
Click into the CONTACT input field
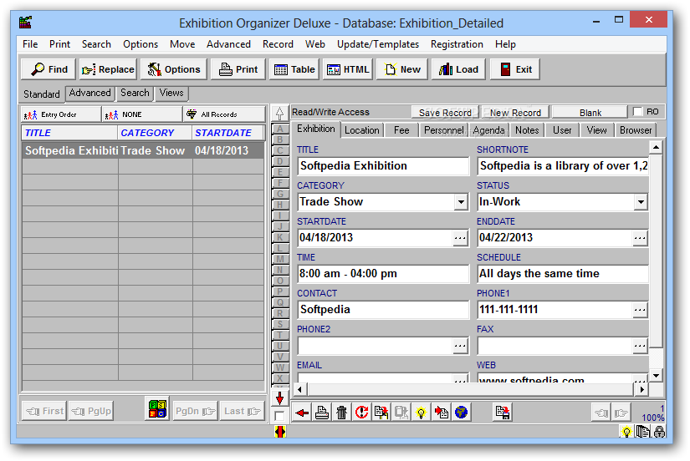tap(383, 310)
